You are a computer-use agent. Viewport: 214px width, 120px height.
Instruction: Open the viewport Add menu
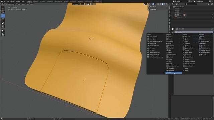(x=27, y=4)
